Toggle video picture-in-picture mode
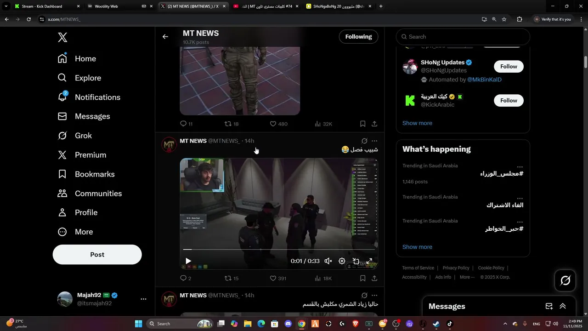The height and width of the screenshot is (331, 588). tap(356, 261)
